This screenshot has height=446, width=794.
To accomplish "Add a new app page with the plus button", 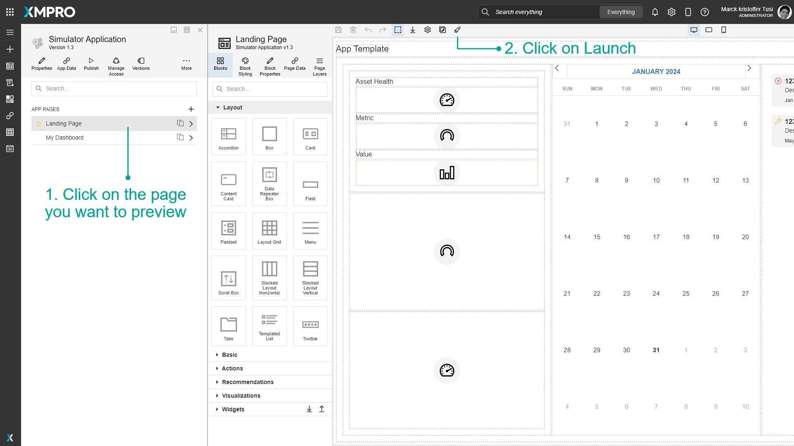I will click(x=191, y=109).
